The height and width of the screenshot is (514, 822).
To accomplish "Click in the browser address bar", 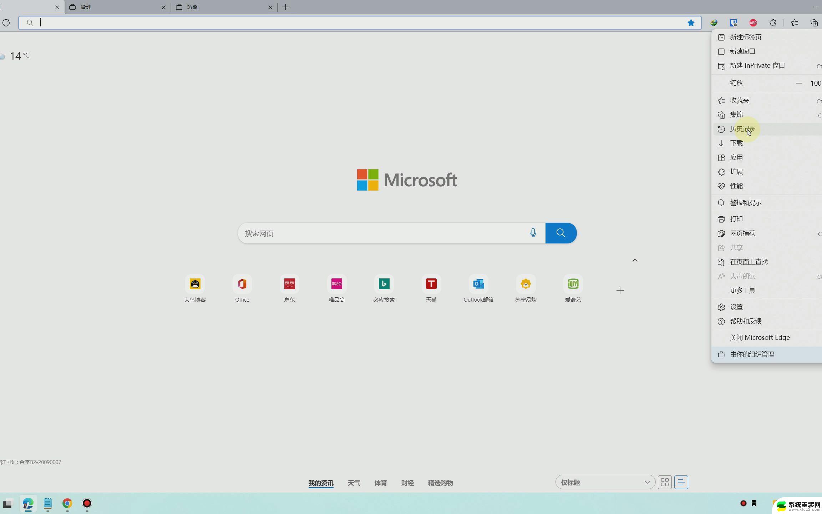I will [360, 23].
